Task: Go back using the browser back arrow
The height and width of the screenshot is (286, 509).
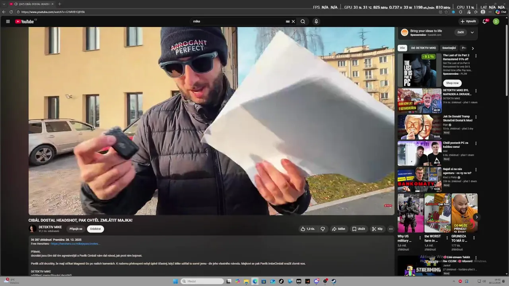Action: pos(4,12)
